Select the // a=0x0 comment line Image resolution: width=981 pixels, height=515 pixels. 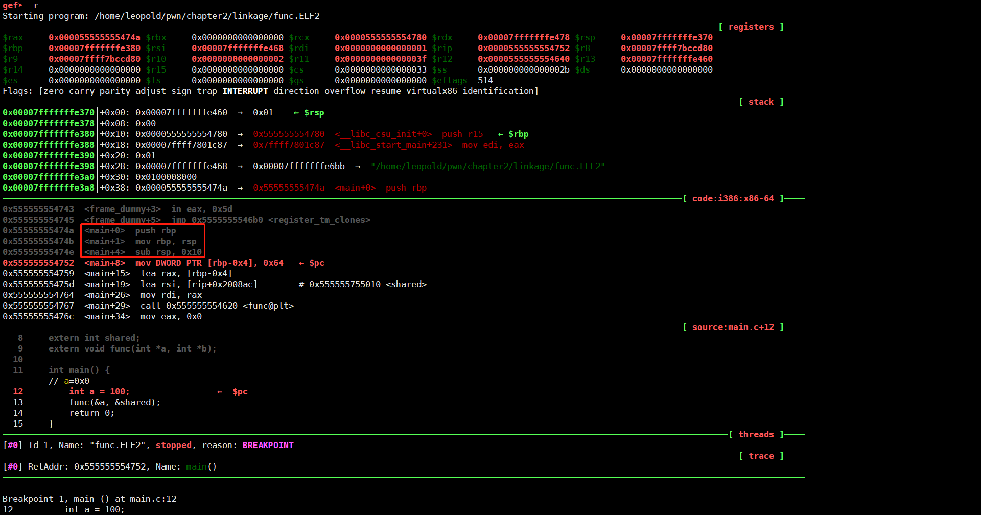point(69,381)
